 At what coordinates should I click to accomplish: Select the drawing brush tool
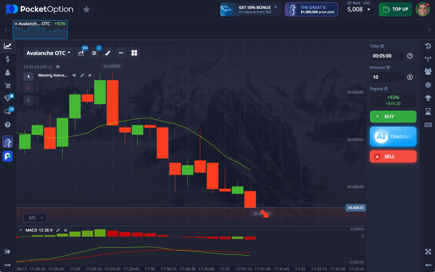pos(108,53)
